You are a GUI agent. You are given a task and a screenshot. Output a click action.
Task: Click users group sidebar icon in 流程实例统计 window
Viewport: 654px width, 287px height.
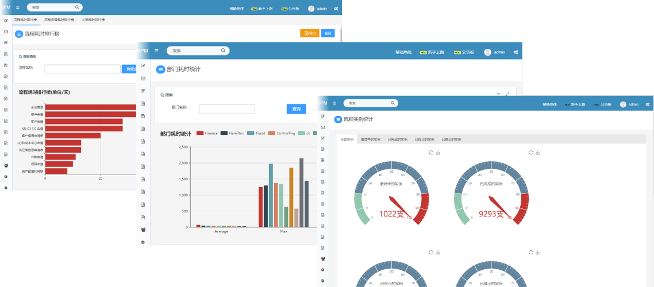coord(323,259)
